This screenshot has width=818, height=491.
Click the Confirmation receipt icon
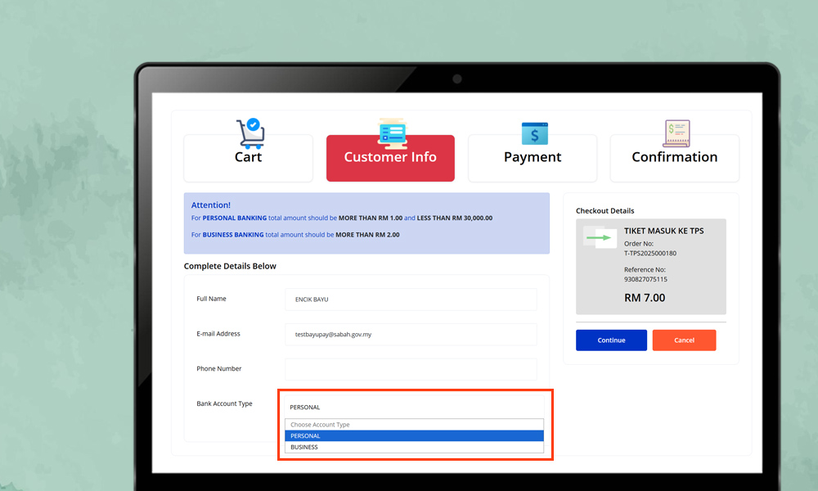676,133
